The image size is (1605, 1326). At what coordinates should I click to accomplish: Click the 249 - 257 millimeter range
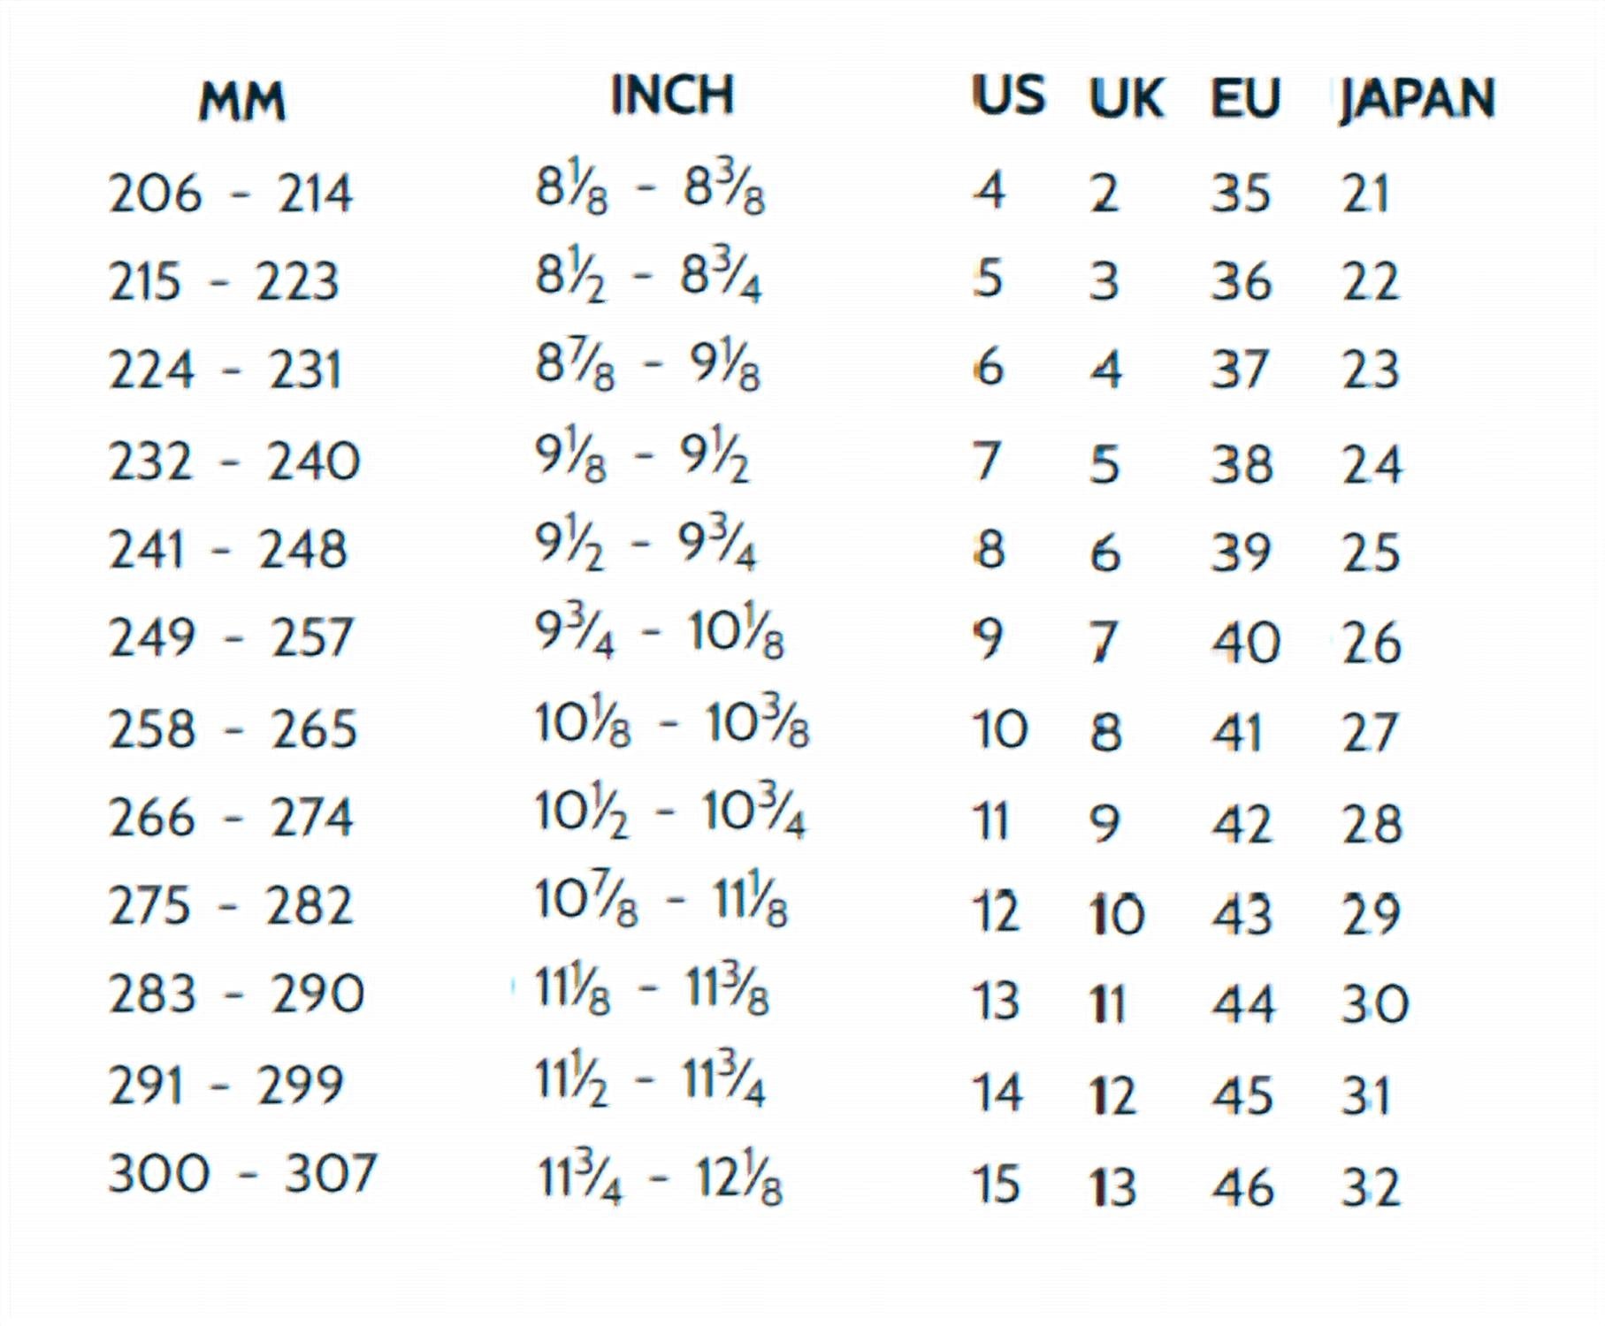(231, 638)
